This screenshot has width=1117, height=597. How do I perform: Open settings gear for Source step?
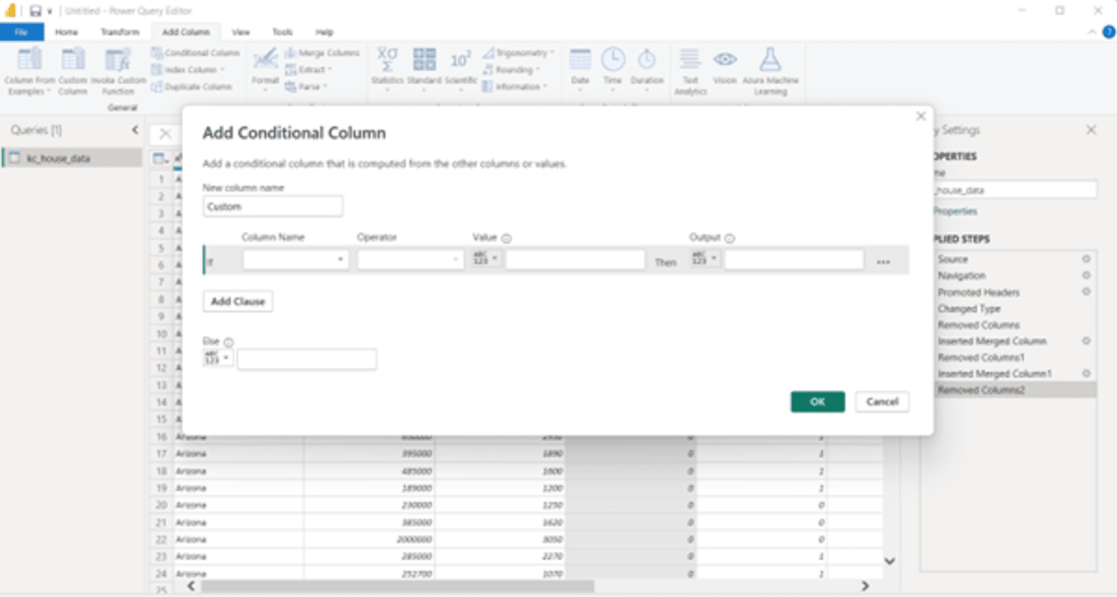coord(1085,259)
